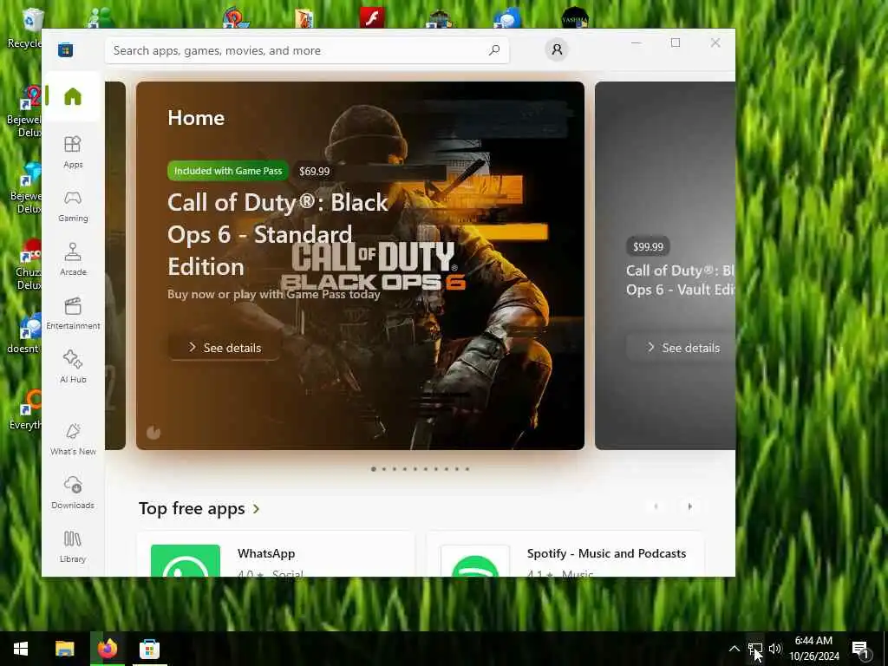Open the volume control tray icon
This screenshot has height=666, width=888.
pyautogui.click(x=775, y=649)
